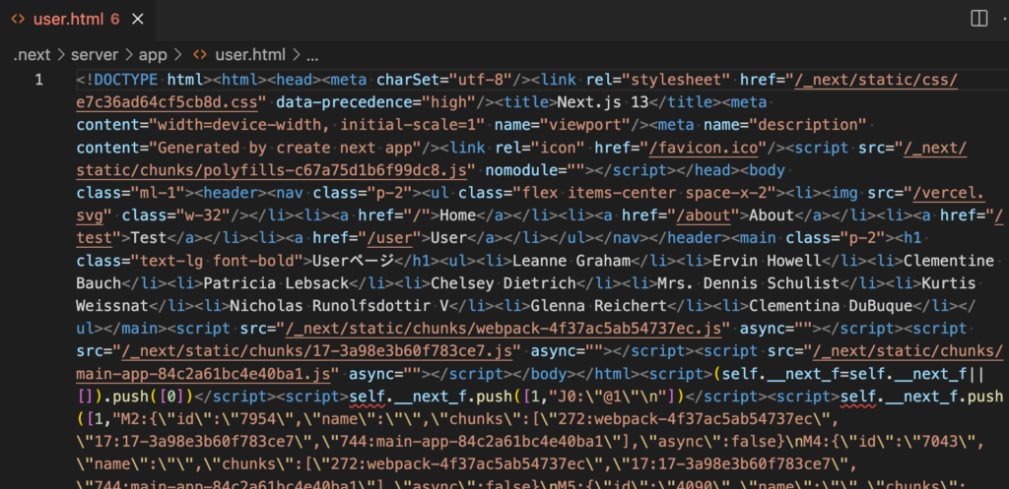This screenshot has height=489, width=1009.
Task: Click the HTML file icon in user.html tab
Action: click(18, 19)
